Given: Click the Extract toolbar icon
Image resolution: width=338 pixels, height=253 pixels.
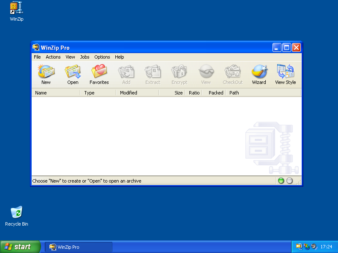Looking at the screenshot, I should tap(153, 73).
